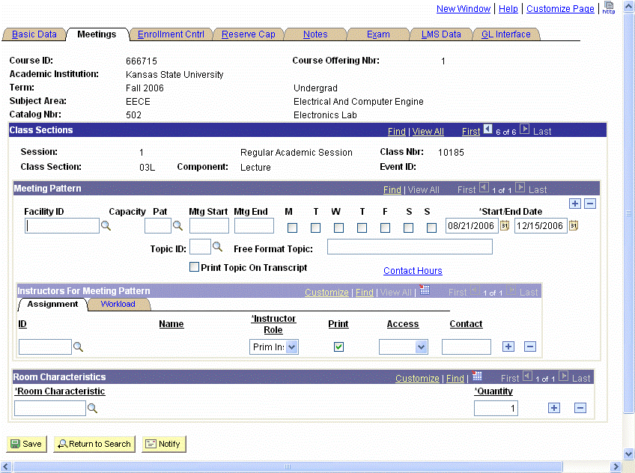This screenshot has height=473, width=635.
Task: Click the Free Format Topic field
Action: (410, 246)
